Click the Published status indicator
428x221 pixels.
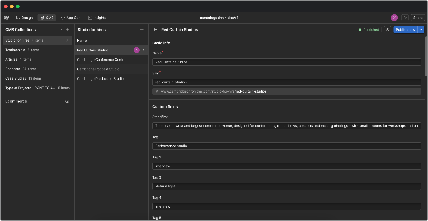click(x=369, y=30)
